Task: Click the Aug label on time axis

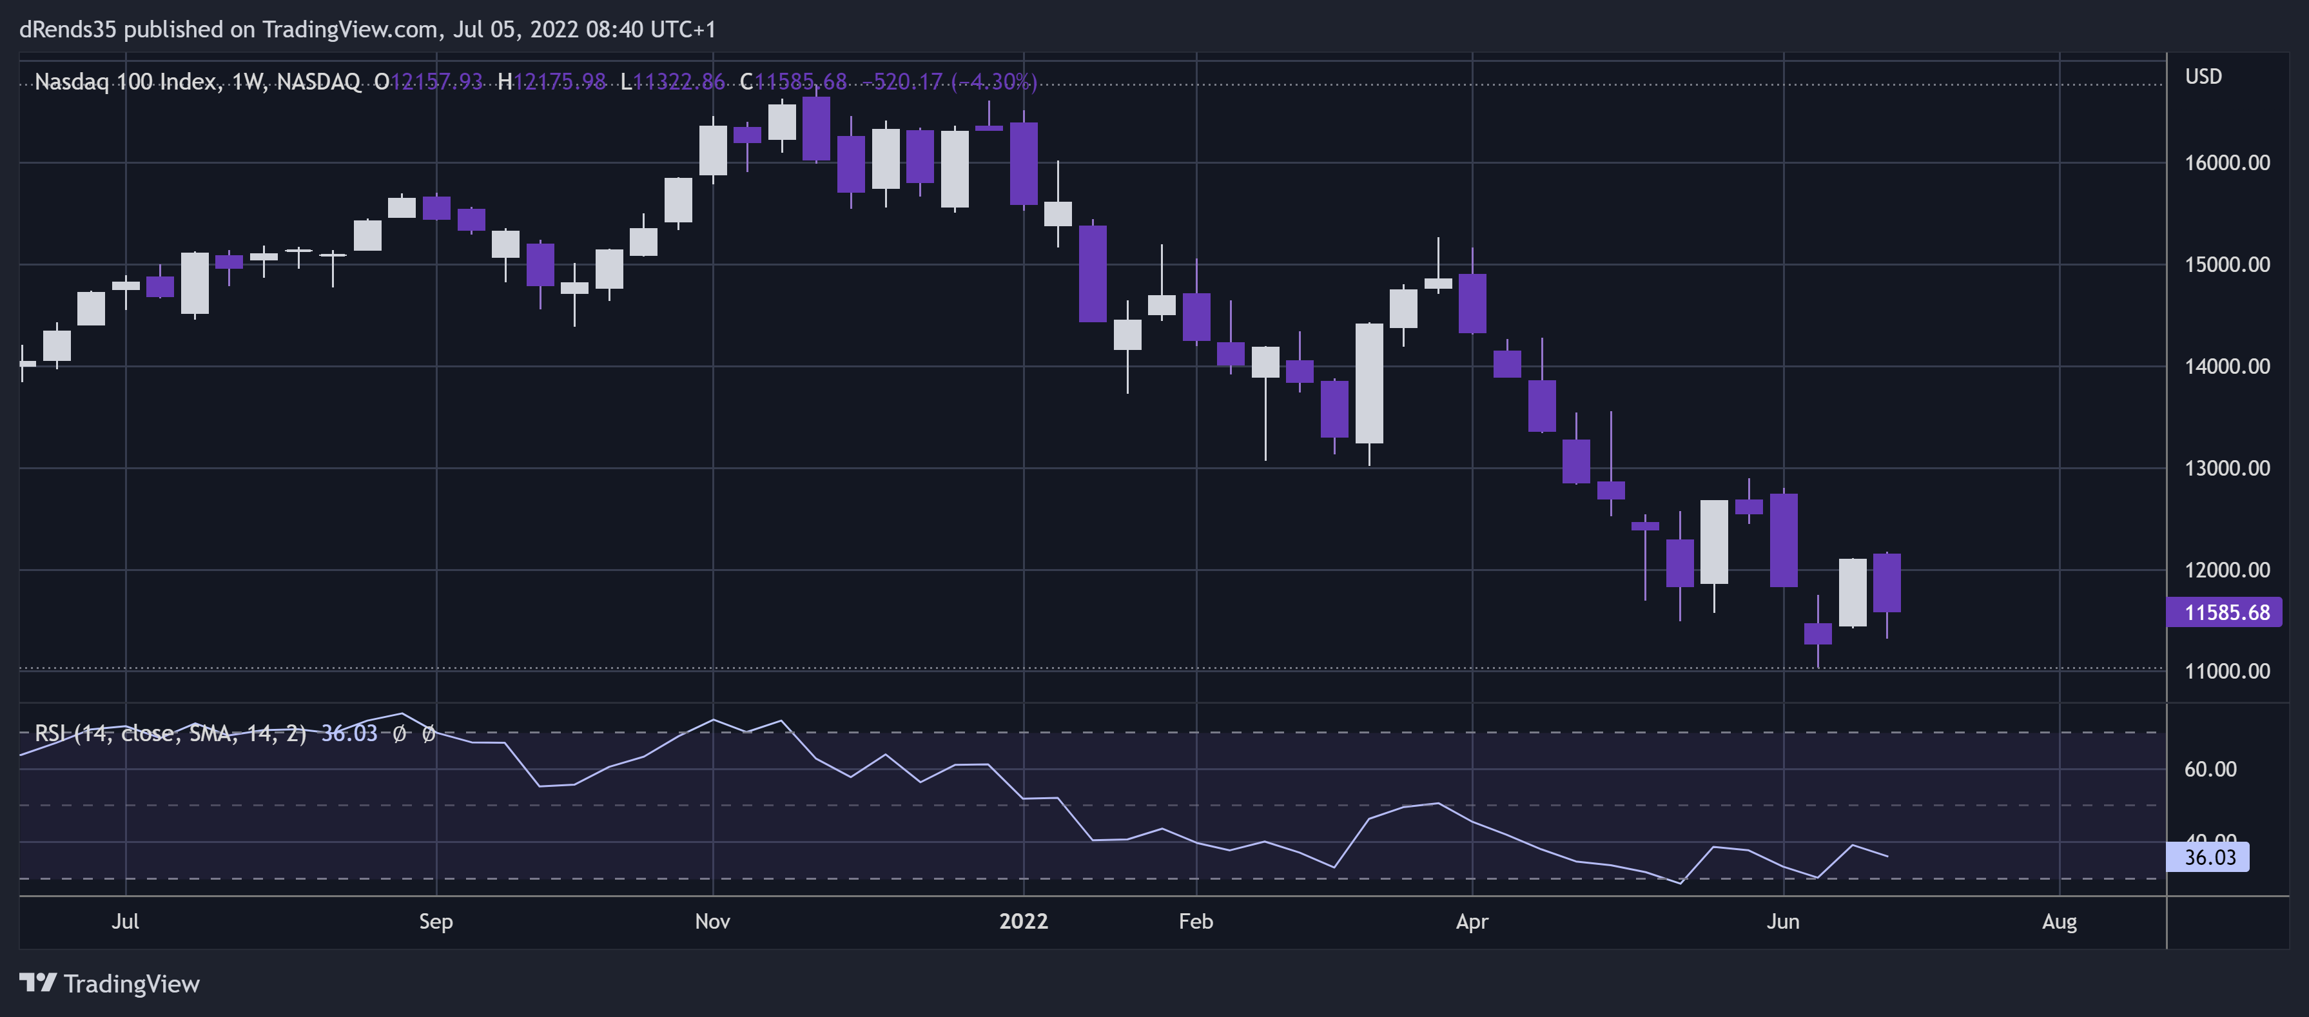Action: (2059, 921)
